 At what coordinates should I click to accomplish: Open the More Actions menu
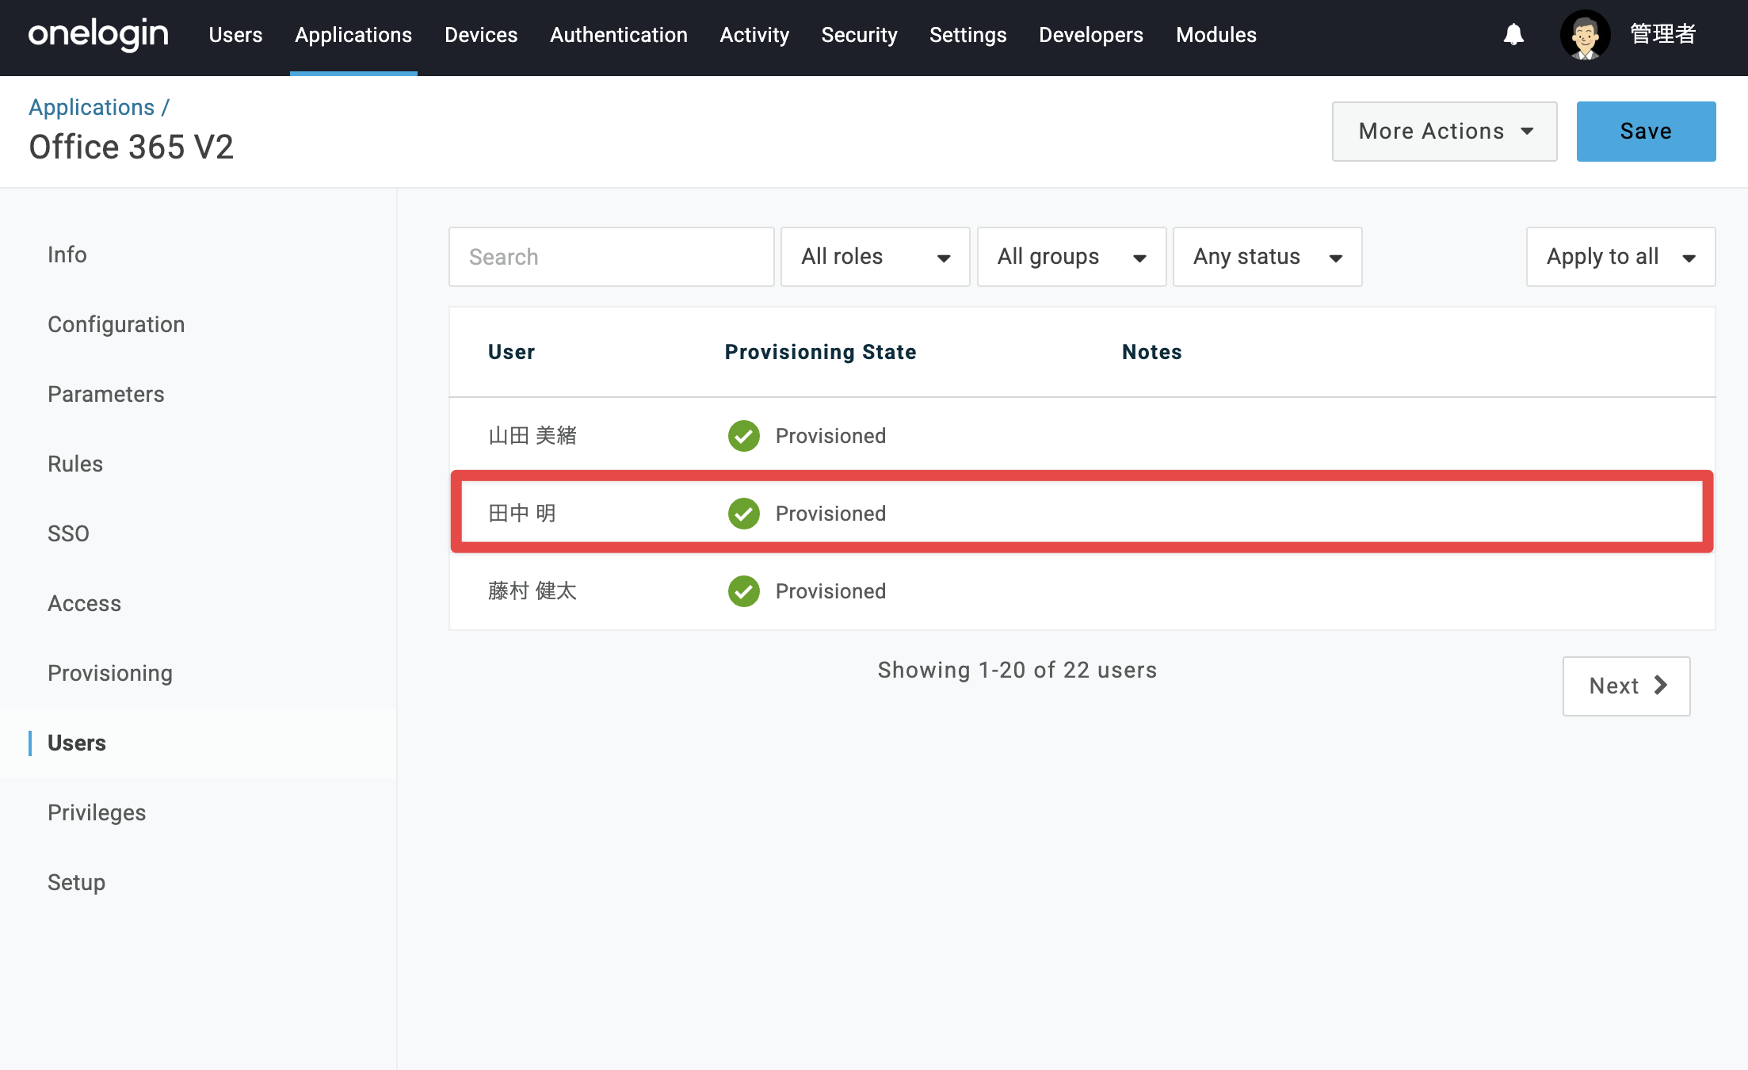1445,132
